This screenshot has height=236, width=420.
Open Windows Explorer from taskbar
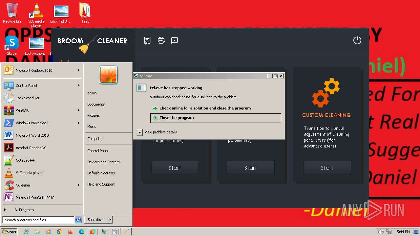[37, 232]
